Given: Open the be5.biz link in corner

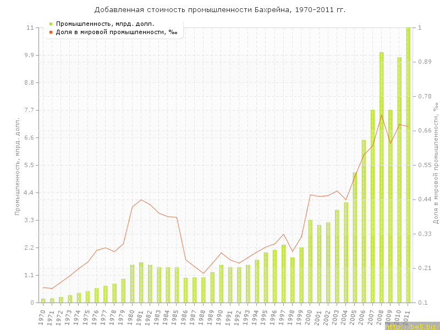Looking at the screenshot, I should click(x=411, y=326).
